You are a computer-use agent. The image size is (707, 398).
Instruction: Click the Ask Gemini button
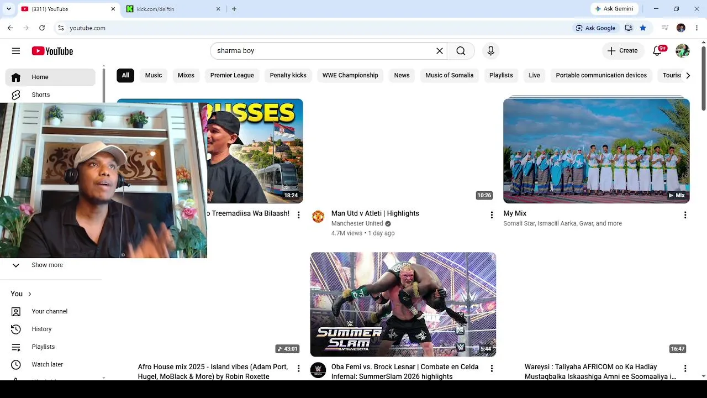[x=614, y=9]
